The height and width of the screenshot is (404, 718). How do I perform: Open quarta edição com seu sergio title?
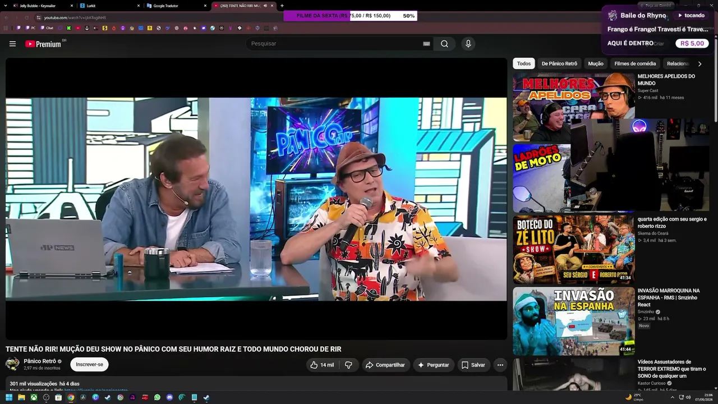pos(672,222)
